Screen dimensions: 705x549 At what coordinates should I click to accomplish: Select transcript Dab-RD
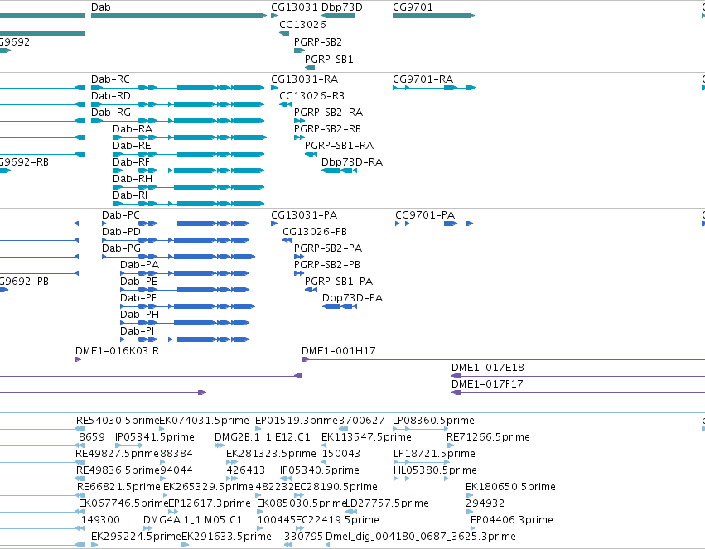177,104
